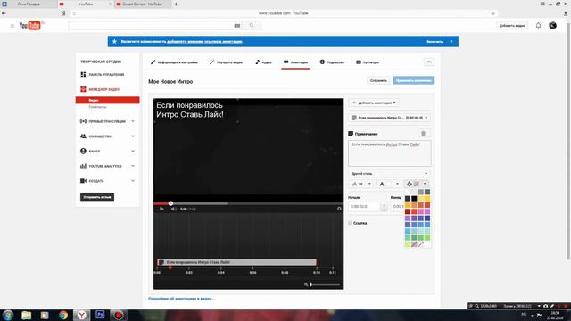Click the Конец end time field

[x=397, y=206]
